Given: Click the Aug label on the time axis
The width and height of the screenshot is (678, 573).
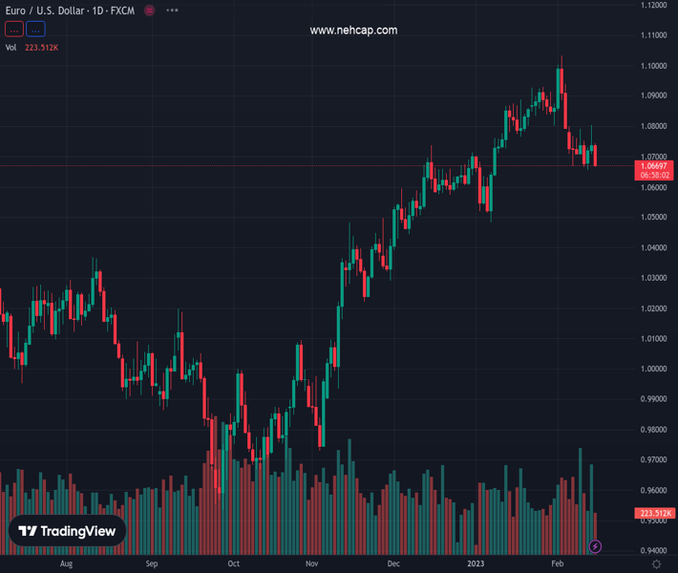Looking at the screenshot, I should [x=66, y=564].
